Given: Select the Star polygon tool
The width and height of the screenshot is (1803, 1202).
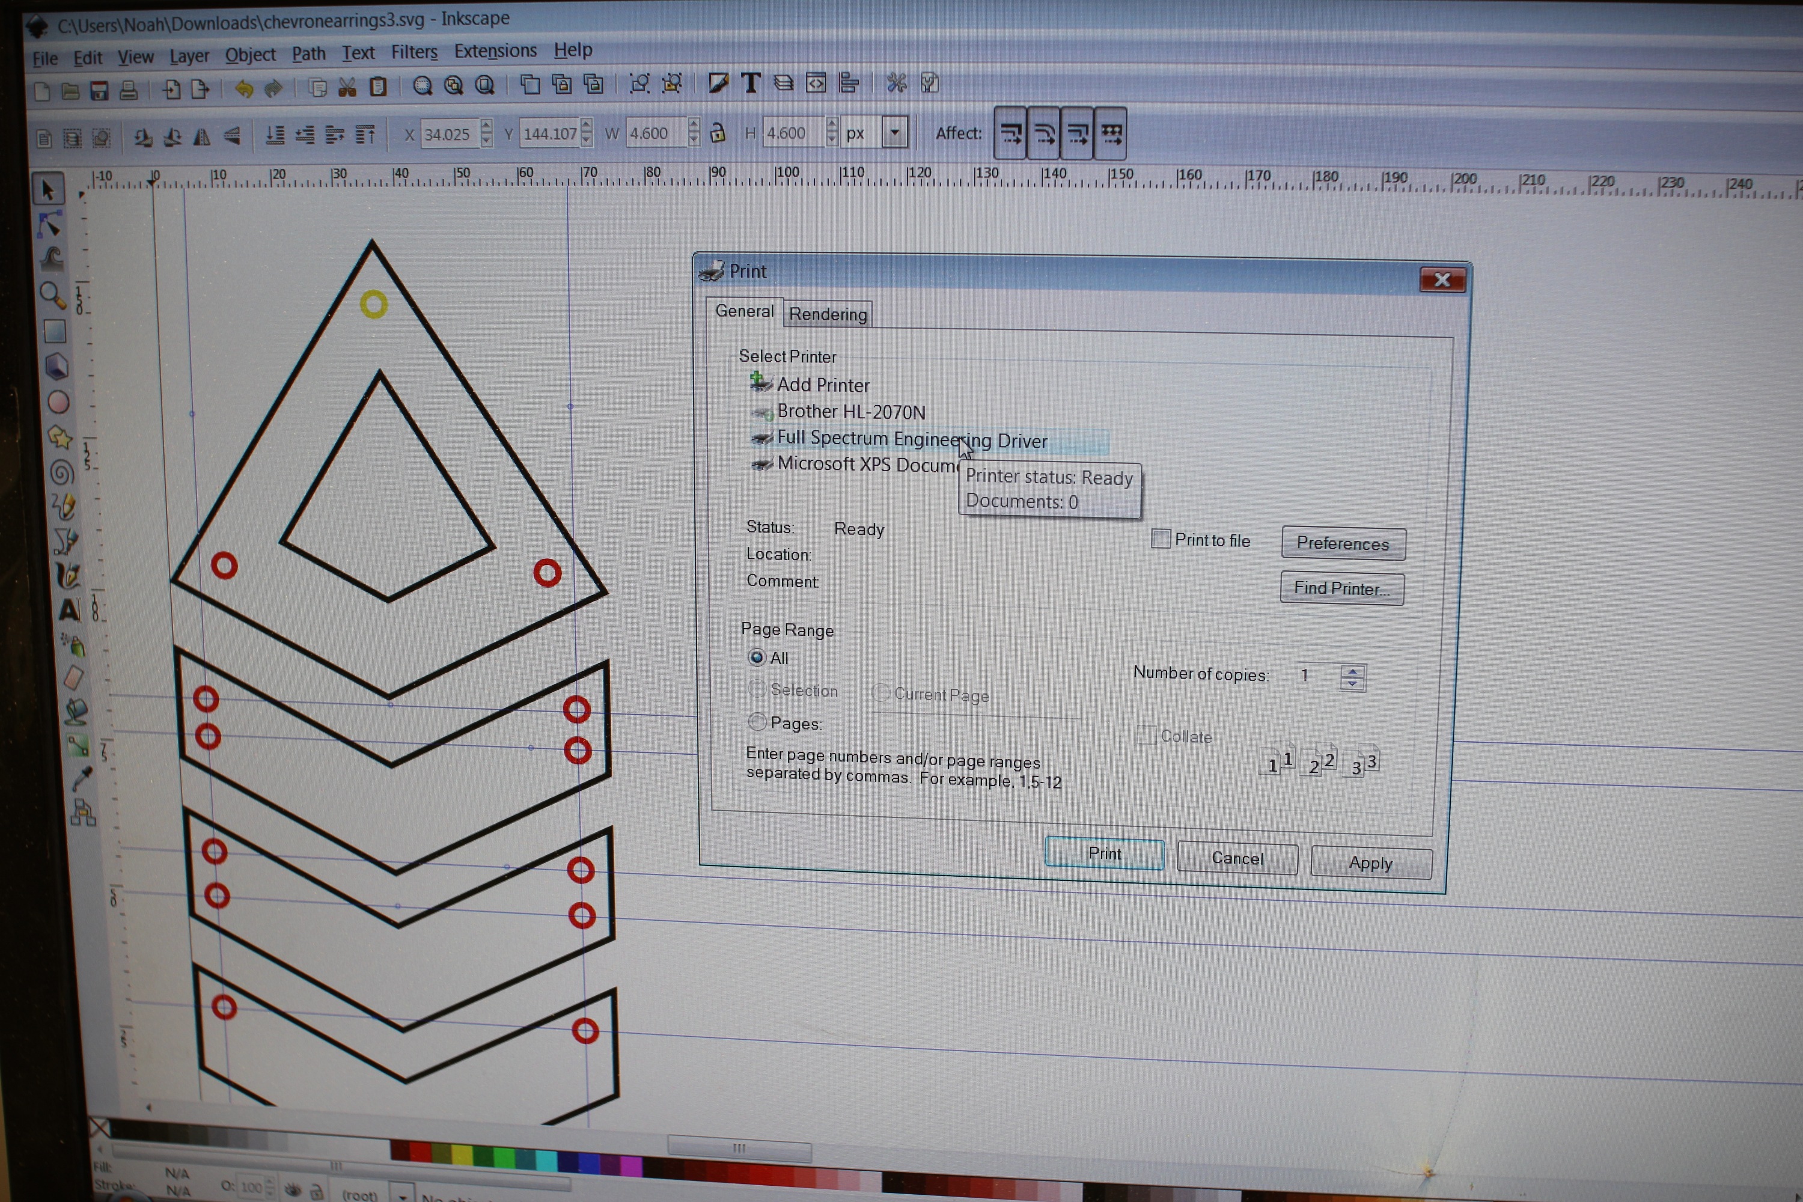Looking at the screenshot, I should click(x=59, y=437).
